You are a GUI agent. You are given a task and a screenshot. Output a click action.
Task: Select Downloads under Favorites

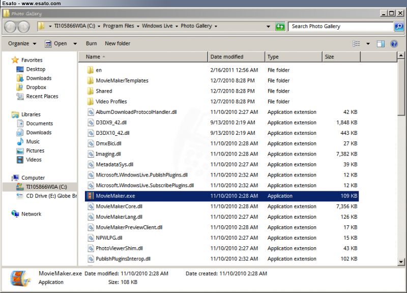[39, 78]
